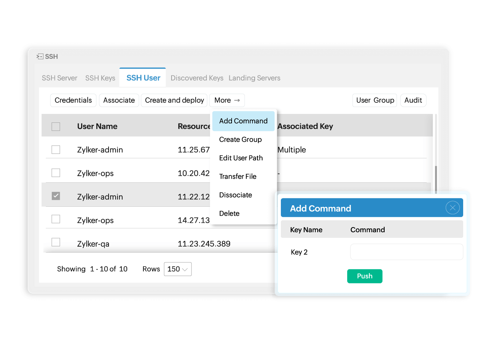Open the Rows 150 dropdown
The width and height of the screenshot is (498, 344).
pos(178,269)
